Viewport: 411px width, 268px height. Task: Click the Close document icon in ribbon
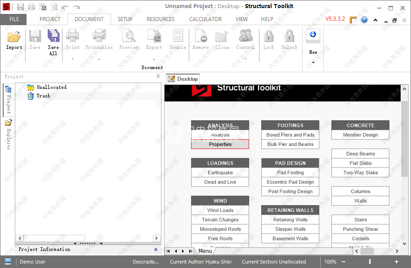tap(222, 36)
